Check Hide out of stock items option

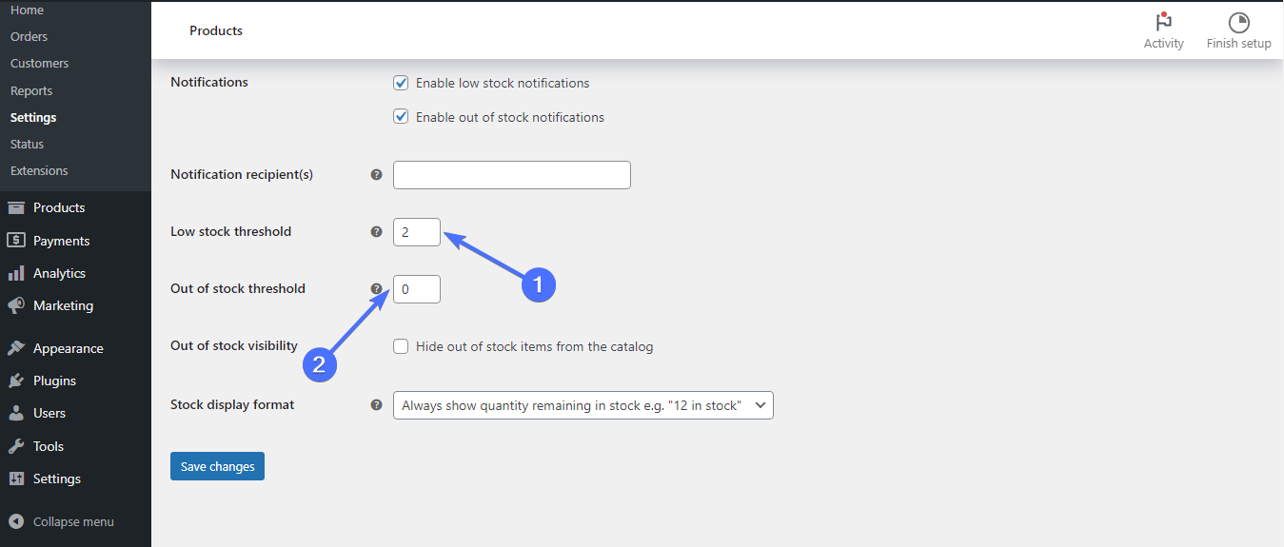pos(401,346)
